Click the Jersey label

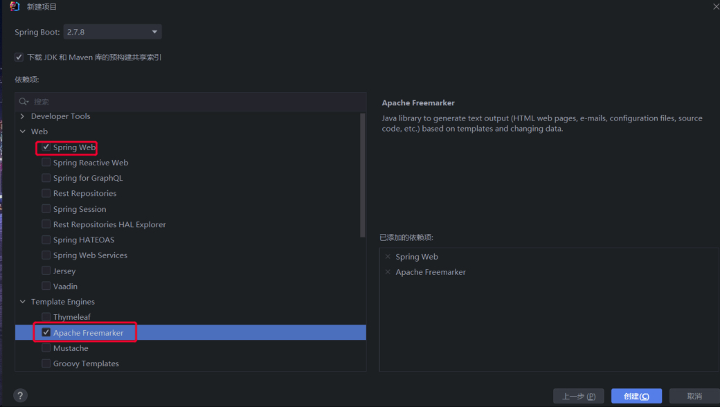64,271
